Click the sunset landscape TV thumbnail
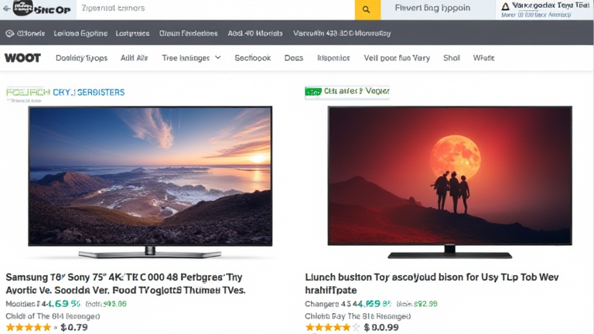 click(150, 182)
